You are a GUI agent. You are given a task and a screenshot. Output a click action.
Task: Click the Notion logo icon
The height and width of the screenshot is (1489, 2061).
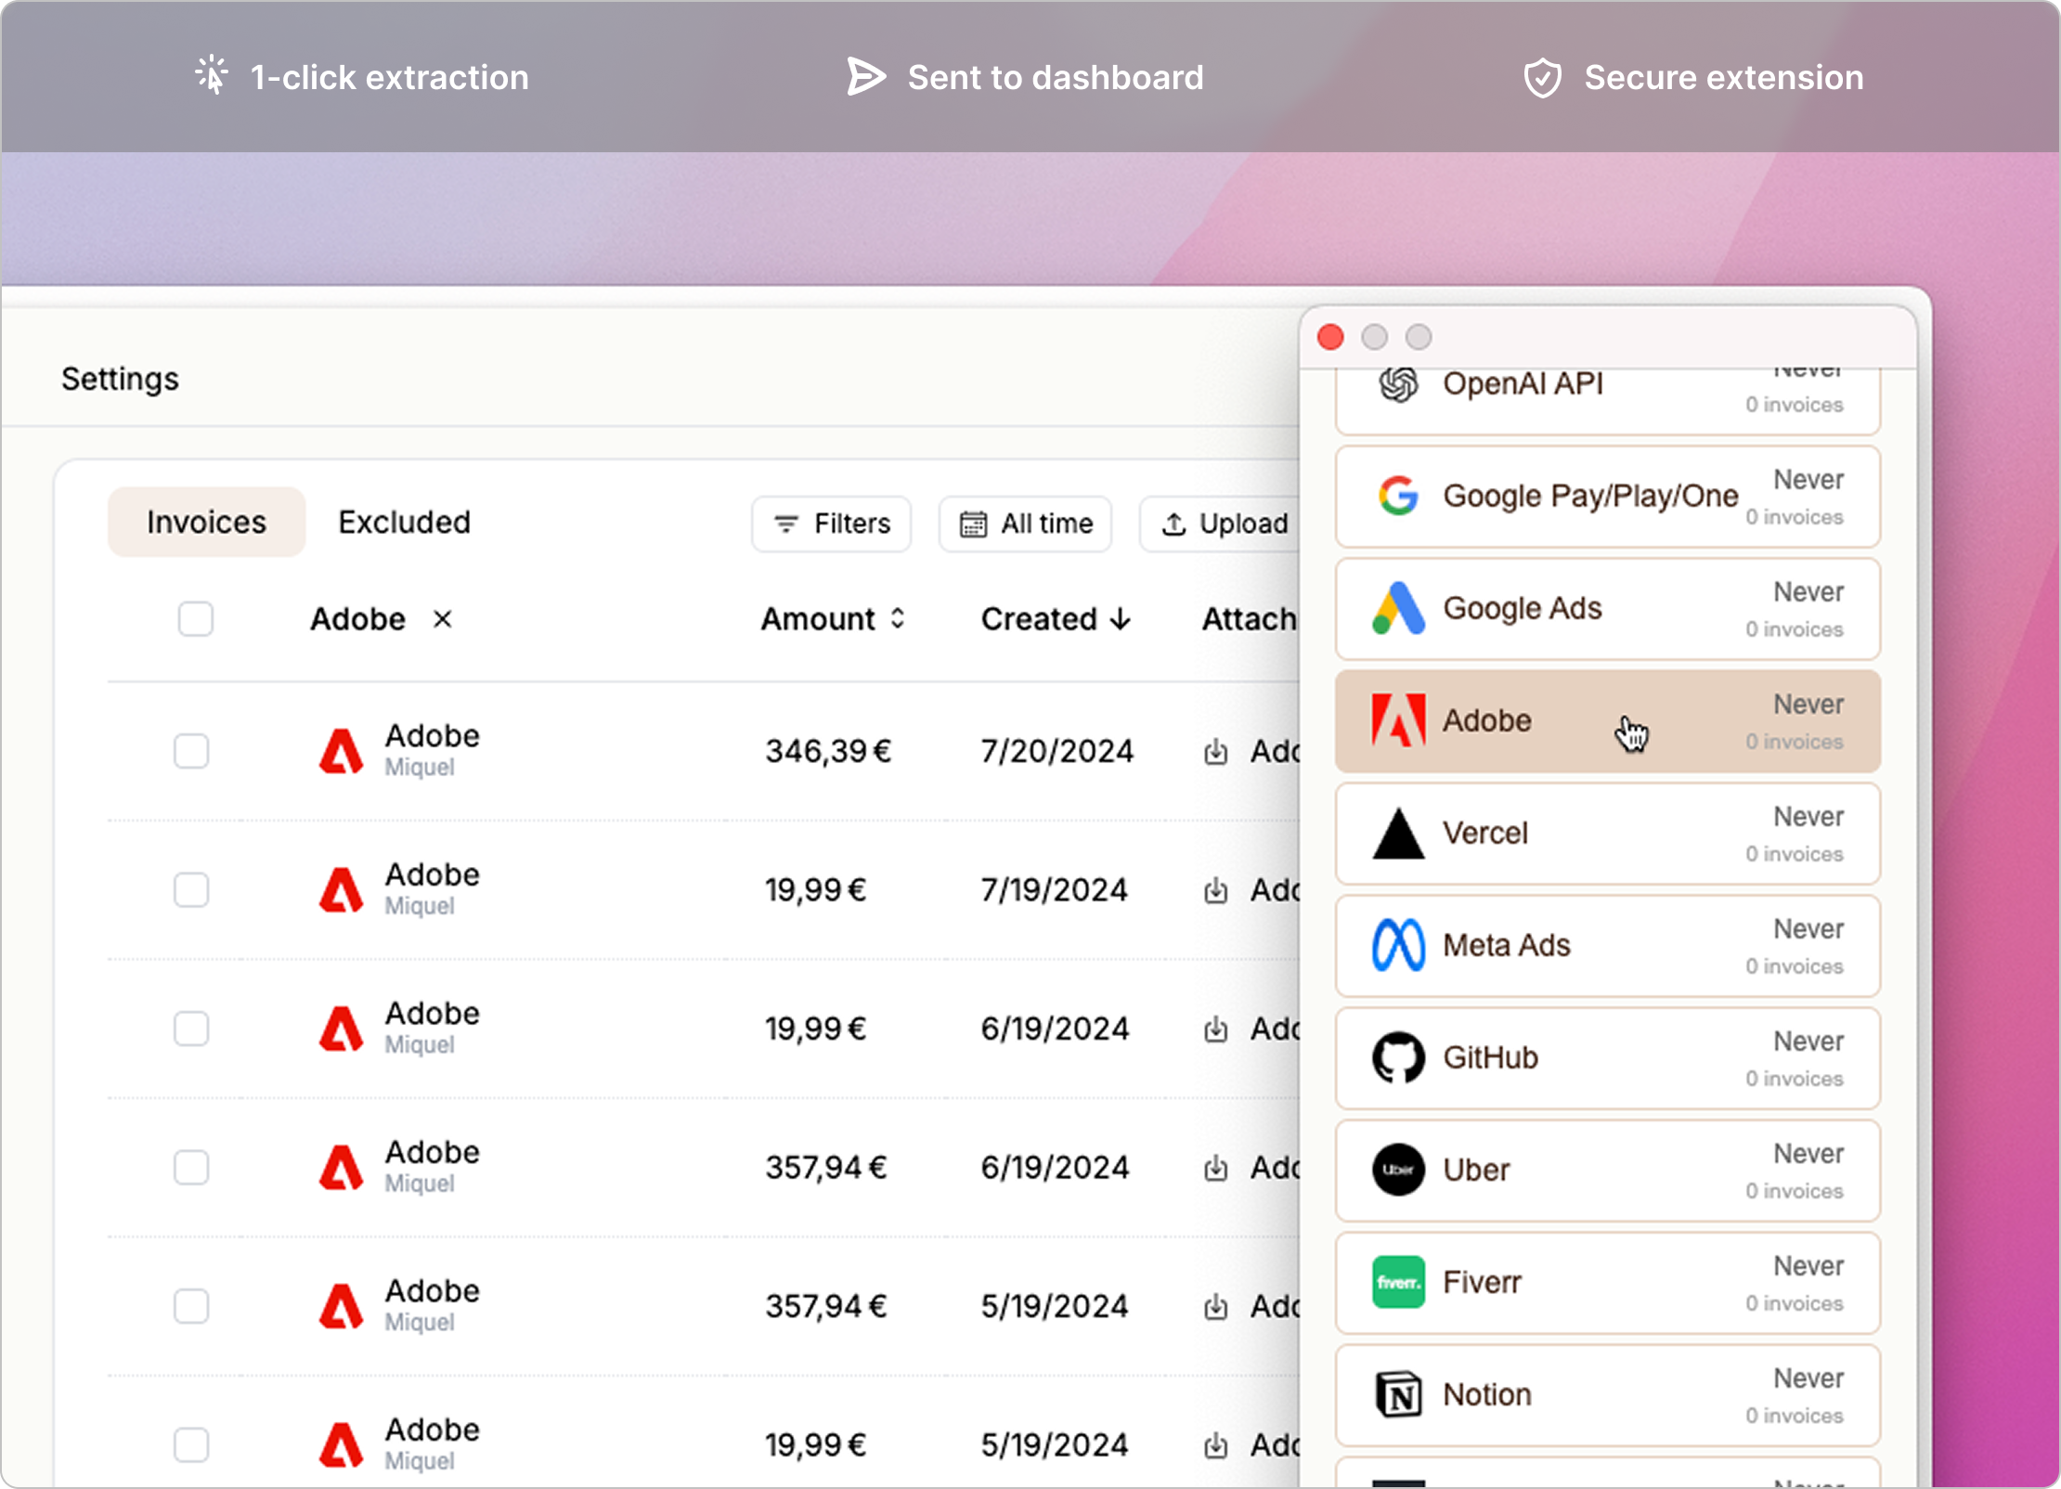click(1398, 1394)
